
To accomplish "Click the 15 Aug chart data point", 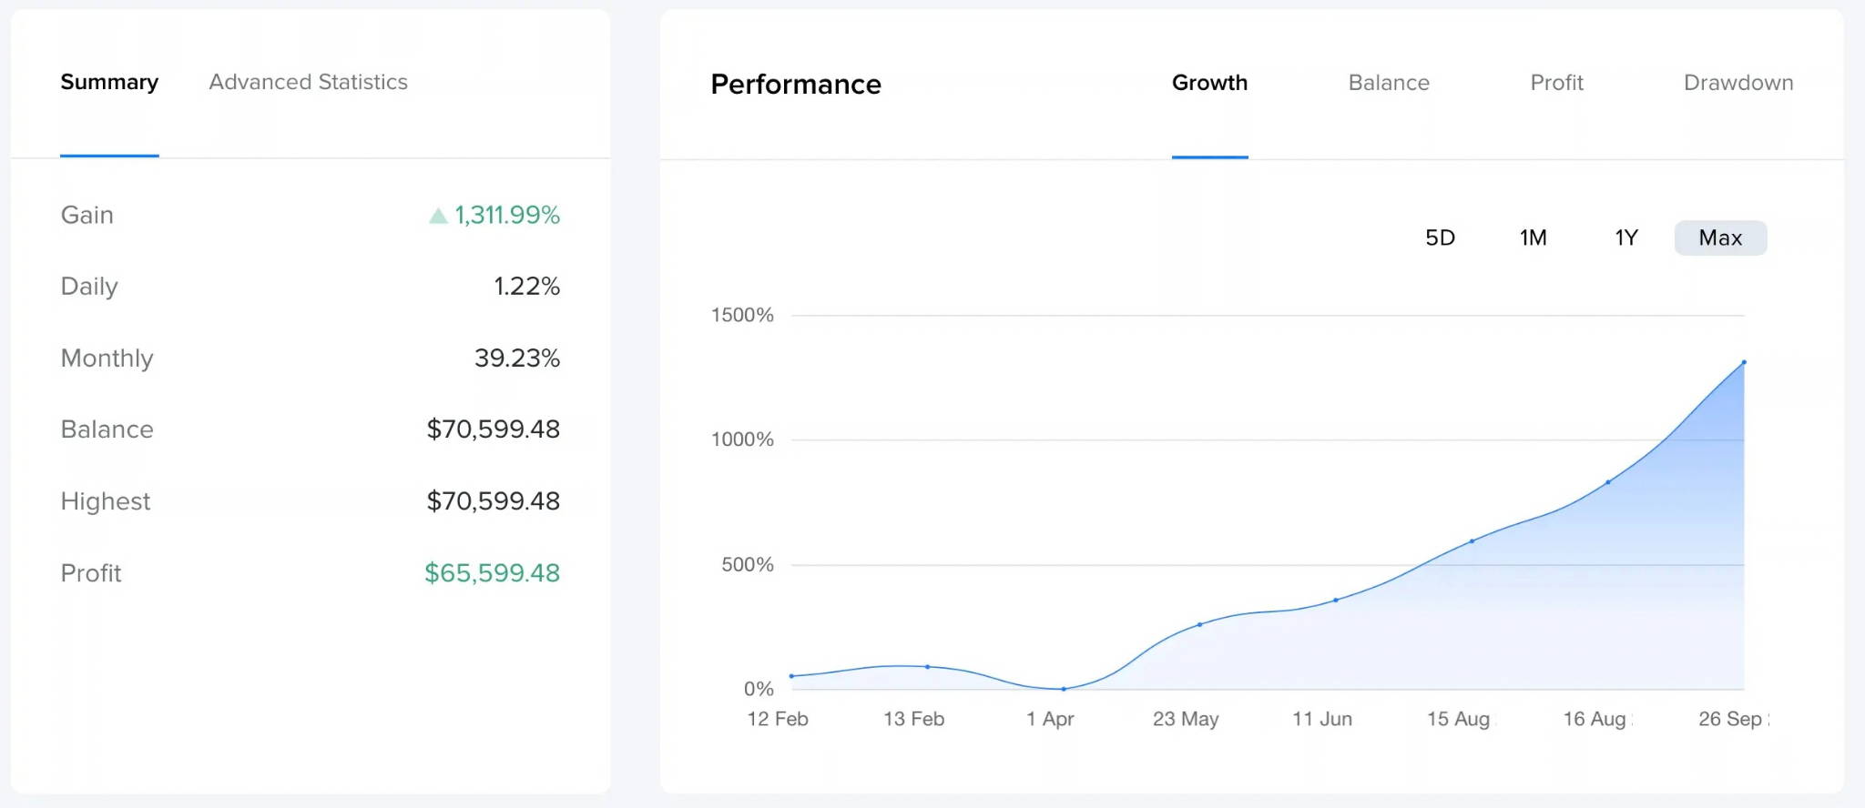I will click(1472, 541).
